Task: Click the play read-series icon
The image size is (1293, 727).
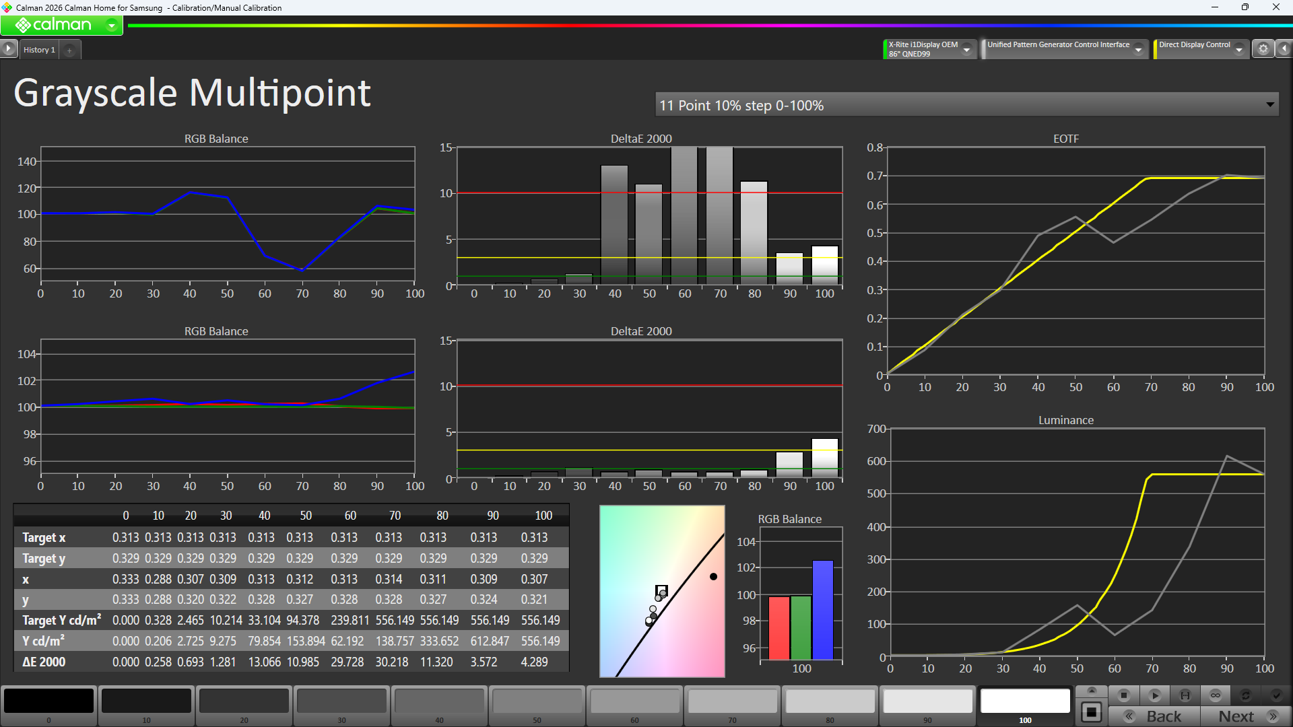Action: [x=1154, y=695]
